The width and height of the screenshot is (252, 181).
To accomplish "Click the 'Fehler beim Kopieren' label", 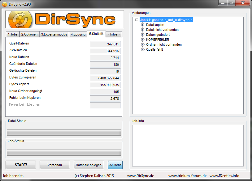I will point(25,98).
